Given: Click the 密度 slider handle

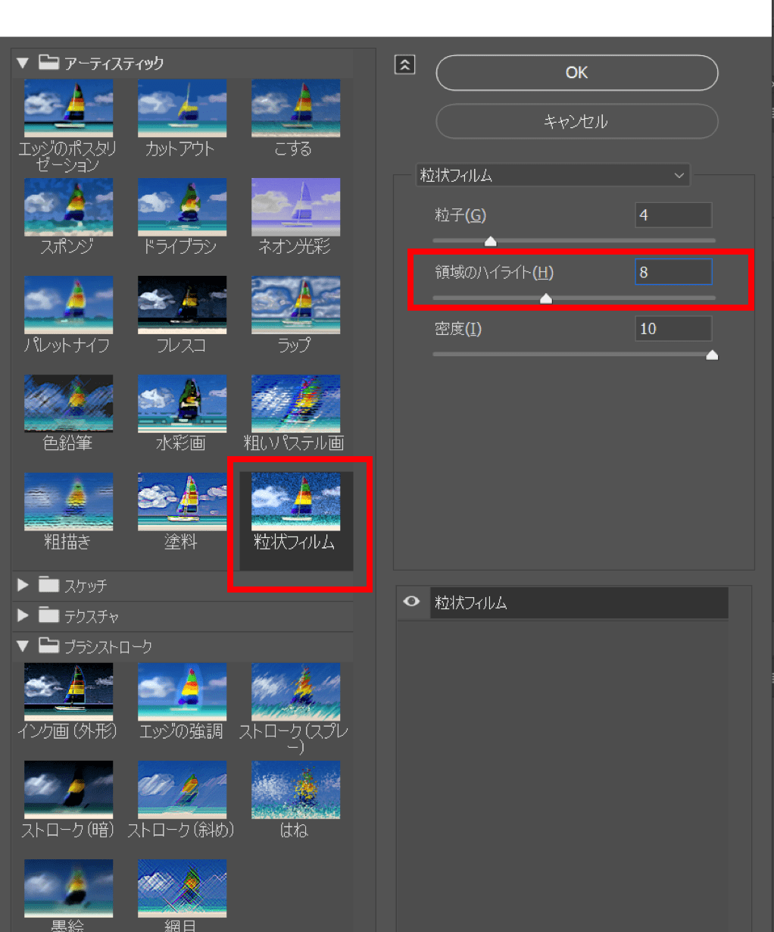Looking at the screenshot, I should click(x=712, y=355).
